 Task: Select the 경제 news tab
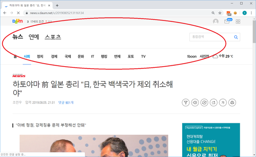click(54, 56)
